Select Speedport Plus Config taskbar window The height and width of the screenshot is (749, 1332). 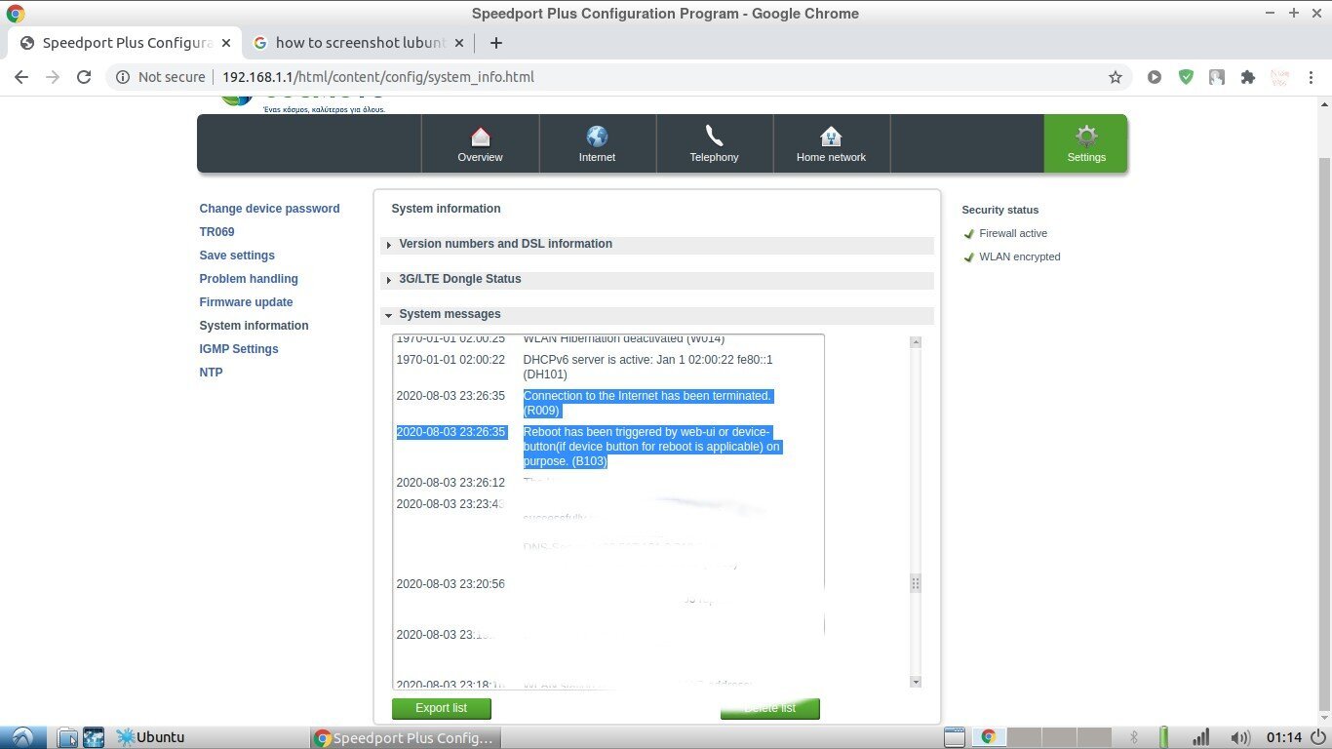404,737
